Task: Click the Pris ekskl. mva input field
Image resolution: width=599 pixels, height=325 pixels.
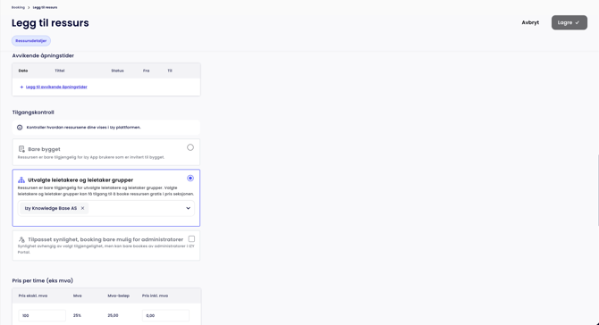Action: click(42, 315)
